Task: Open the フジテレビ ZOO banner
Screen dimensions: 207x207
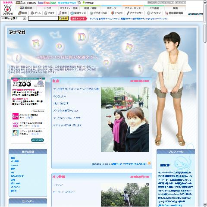Action: click(28, 82)
